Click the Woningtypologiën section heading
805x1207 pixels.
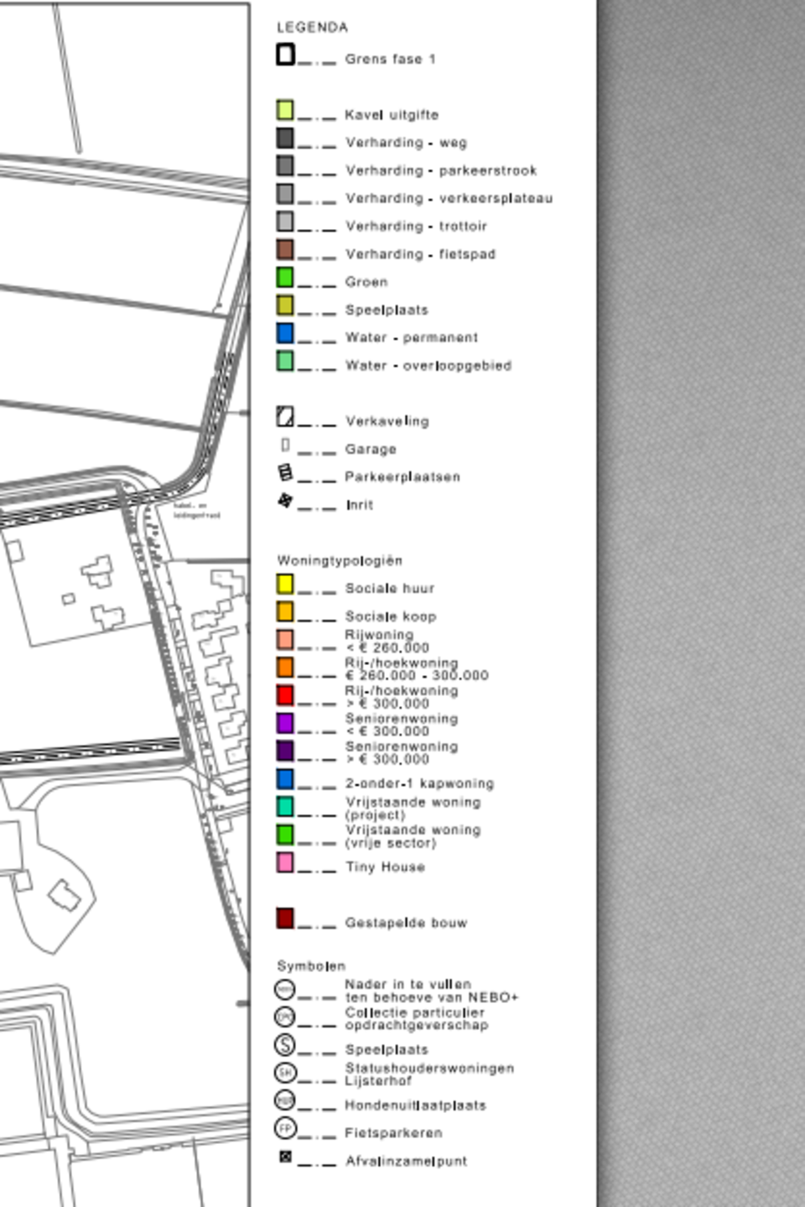[340, 560]
